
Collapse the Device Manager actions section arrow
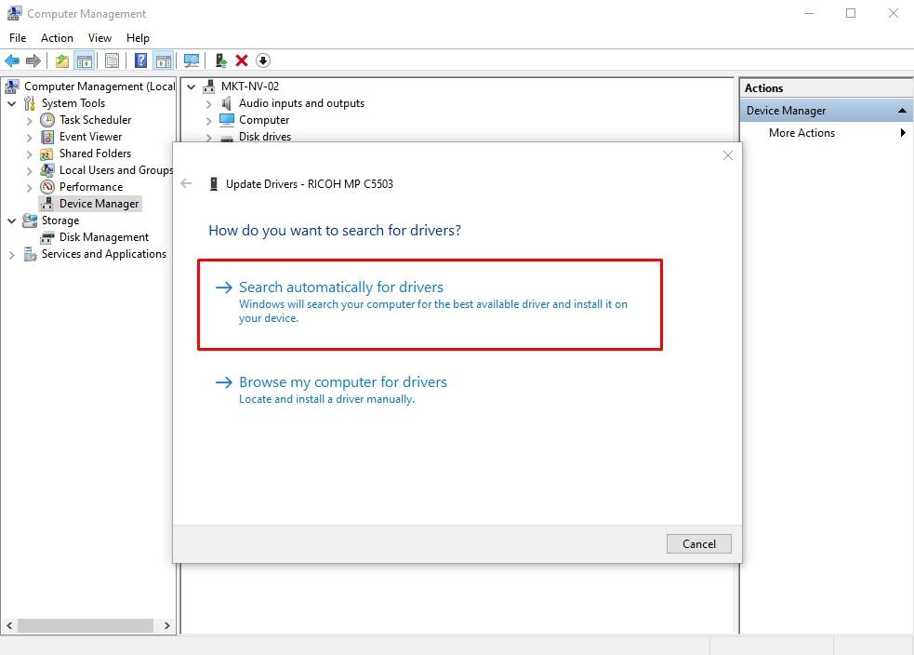(902, 110)
